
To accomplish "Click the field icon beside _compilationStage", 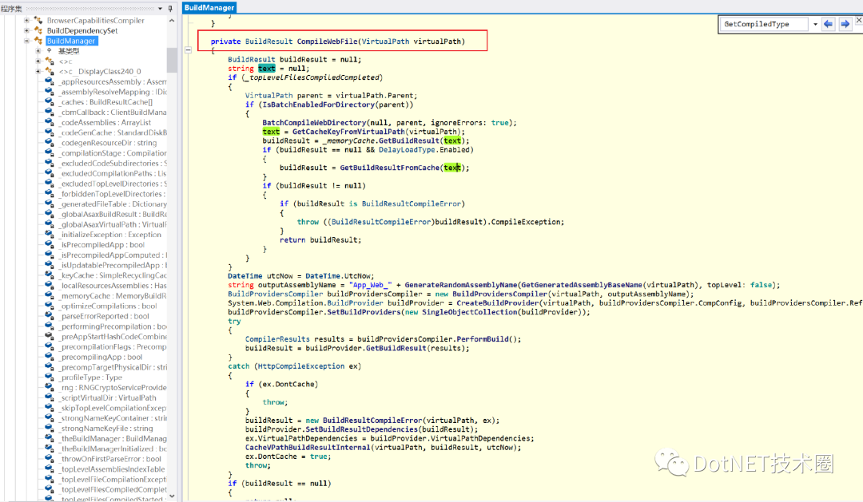I will (x=50, y=153).
